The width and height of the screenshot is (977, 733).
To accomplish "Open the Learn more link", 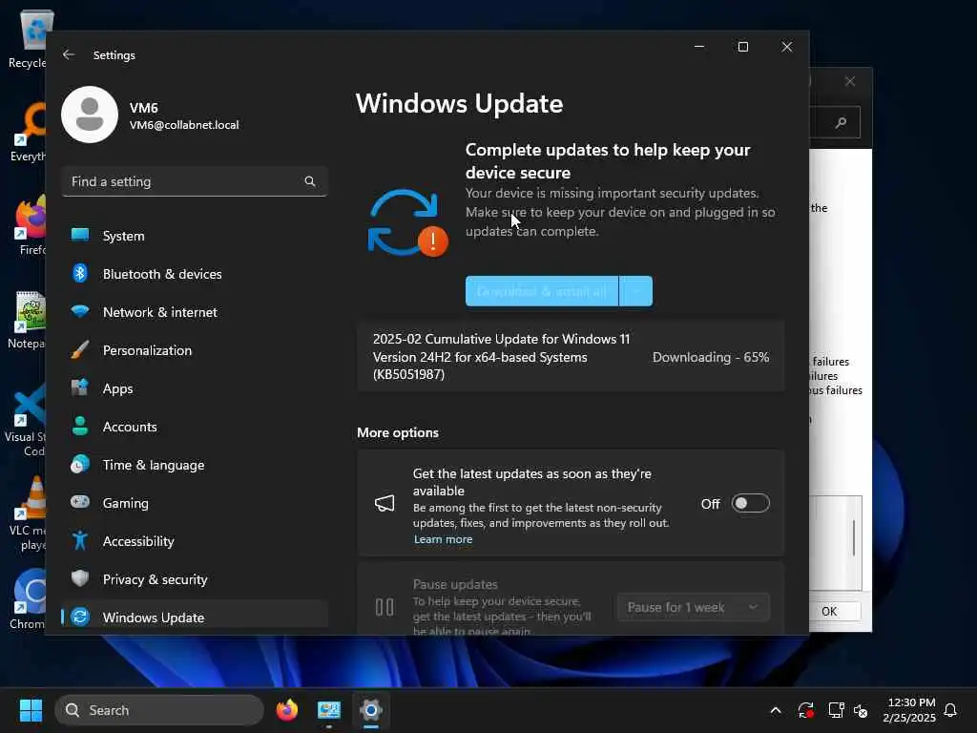I will pyautogui.click(x=443, y=539).
